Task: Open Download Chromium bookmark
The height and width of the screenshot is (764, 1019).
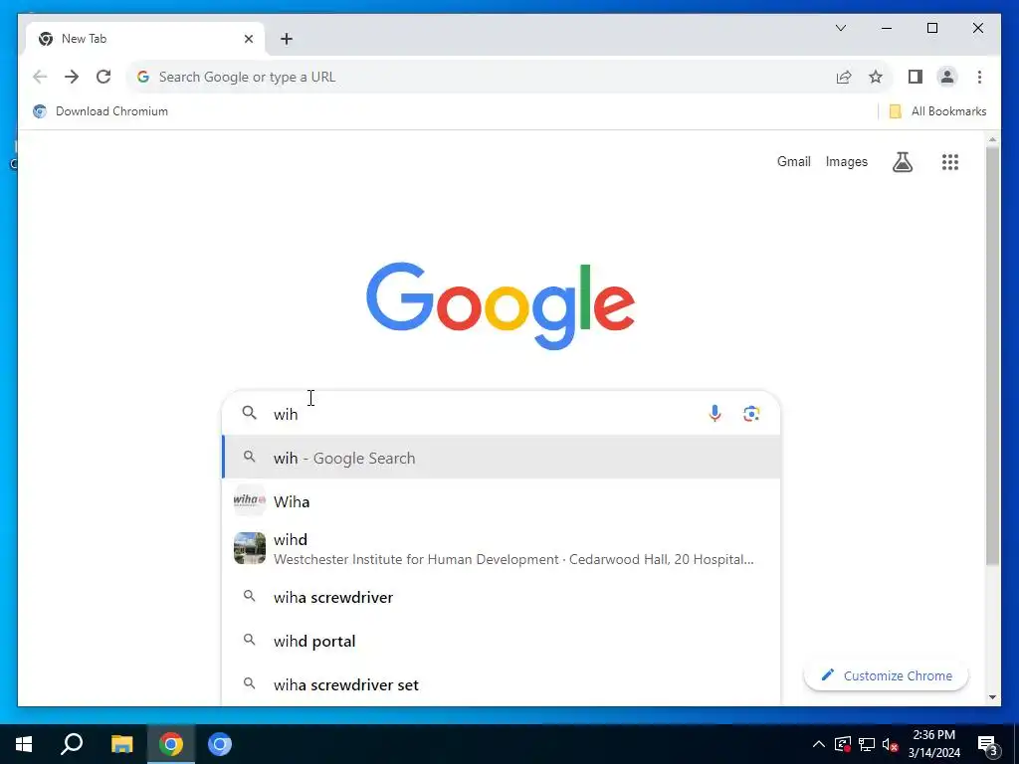Action: (101, 111)
